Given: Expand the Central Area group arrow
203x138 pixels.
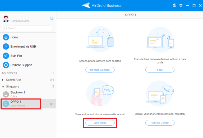Looking at the screenshot, I should 3,80.
